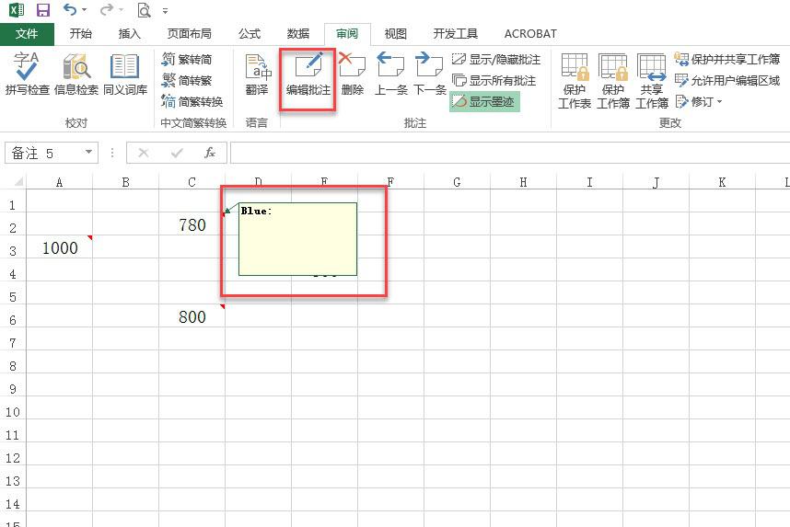
Task: Click 简转繁 conversion button
Action: coord(187,81)
